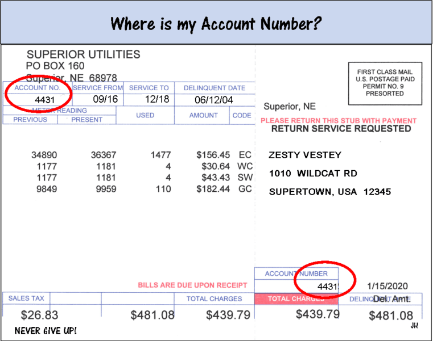The image size is (437, 341).
Task: Select the $156.45 EC charge amount
Action: 213,155
